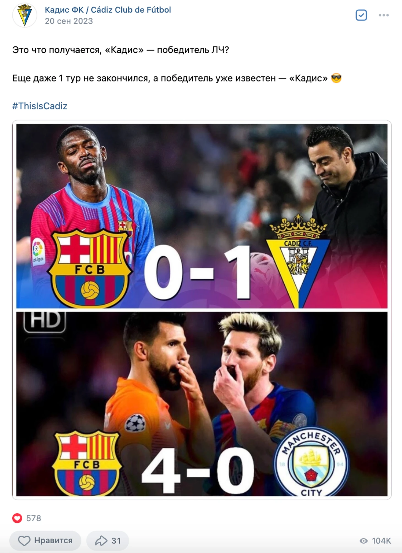Image resolution: width=402 pixels, height=553 pixels.
Task: Click the 104K views count
Action: point(381,541)
